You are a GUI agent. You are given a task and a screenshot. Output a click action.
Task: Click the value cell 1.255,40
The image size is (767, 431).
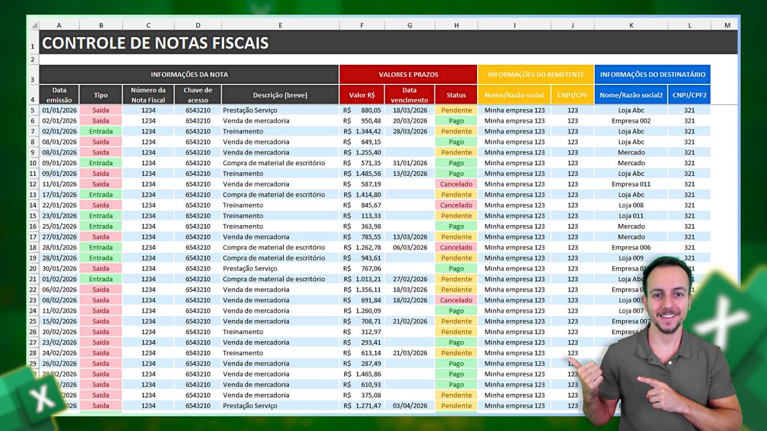click(x=362, y=152)
